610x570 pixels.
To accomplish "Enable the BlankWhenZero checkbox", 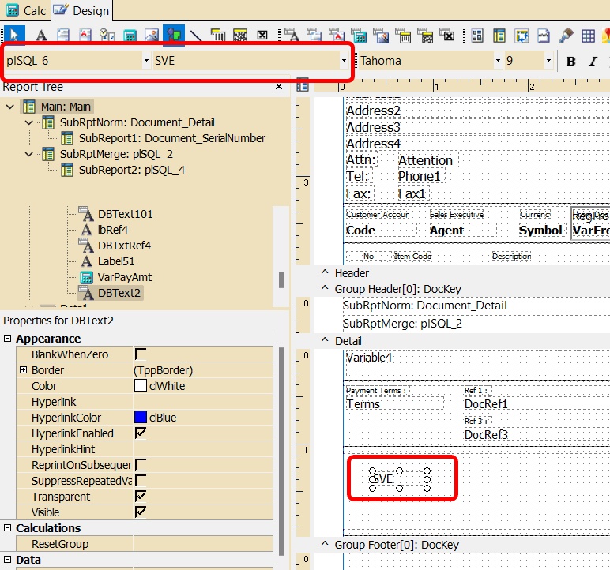I will [141, 354].
